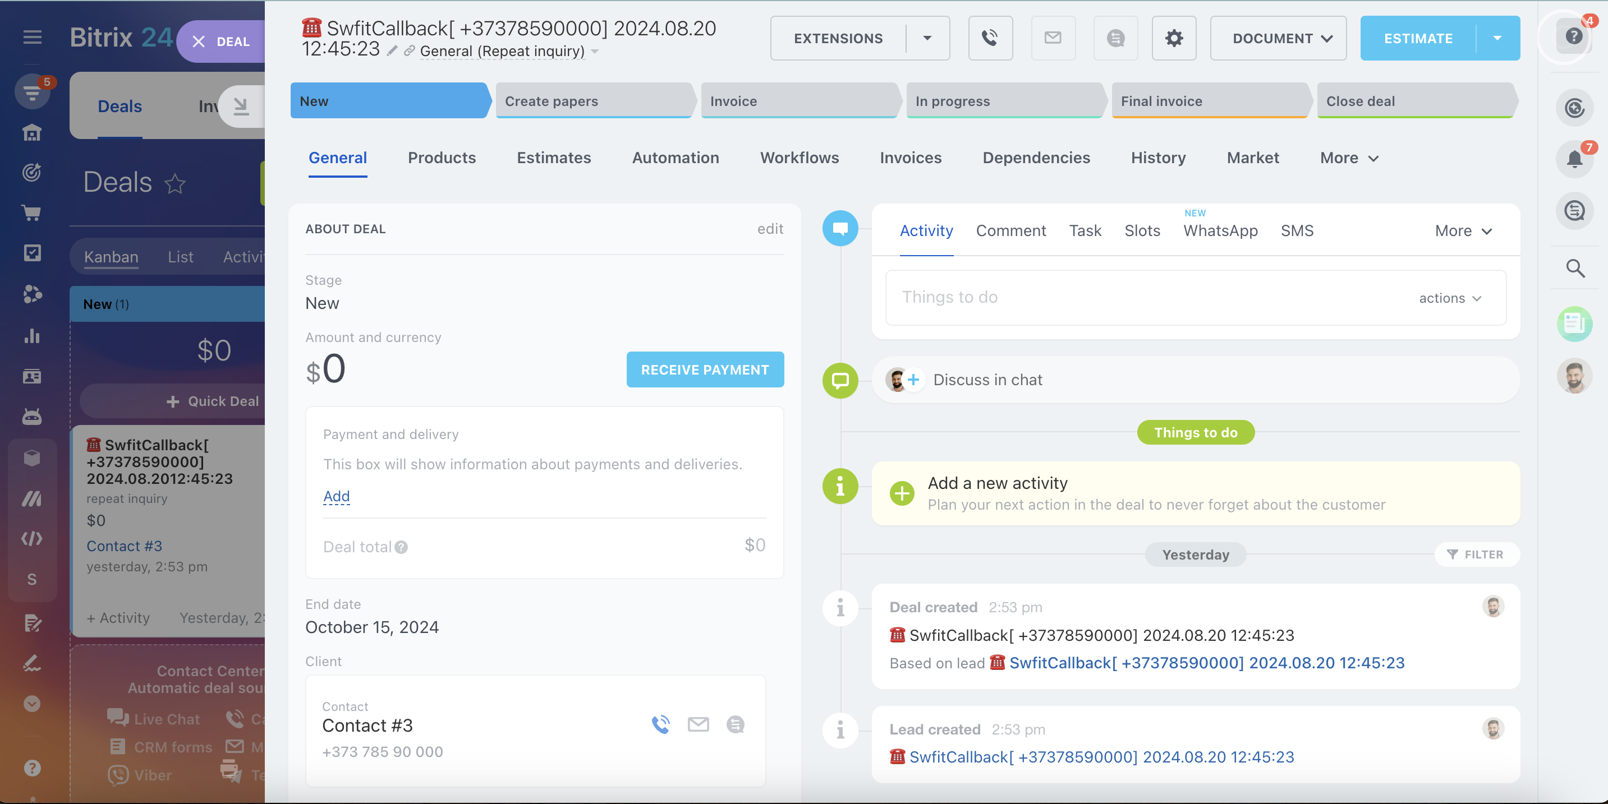Click the pencil icon to rename deal
The width and height of the screenshot is (1608, 804).
[x=392, y=51]
